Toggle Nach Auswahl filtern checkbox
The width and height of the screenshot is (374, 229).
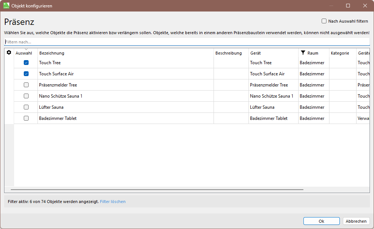pyautogui.click(x=324, y=21)
